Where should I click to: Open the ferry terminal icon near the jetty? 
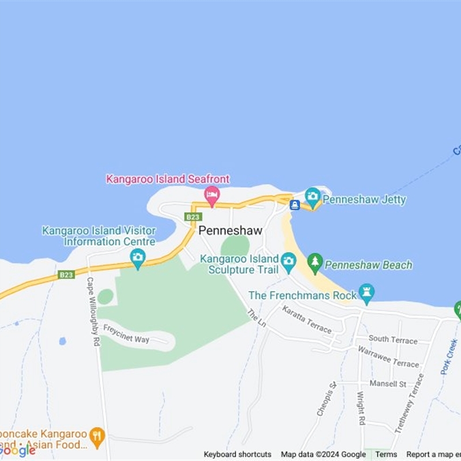click(294, 205)
